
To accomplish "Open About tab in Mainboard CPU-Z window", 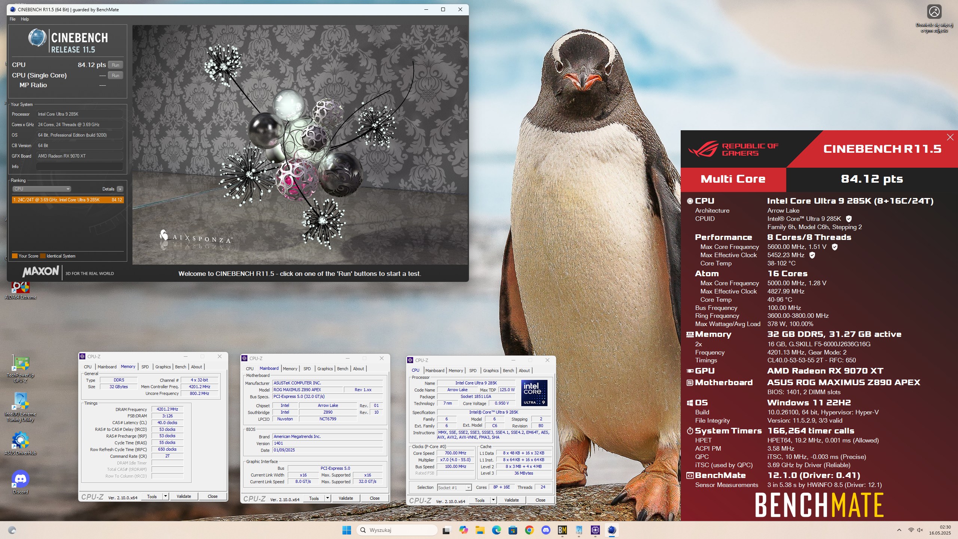I will click(359, 369).
